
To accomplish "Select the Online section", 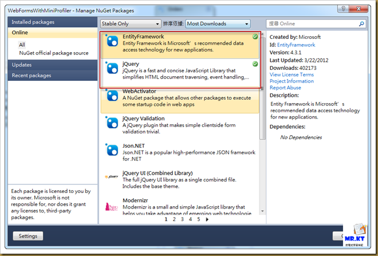I will click(53, 33).
